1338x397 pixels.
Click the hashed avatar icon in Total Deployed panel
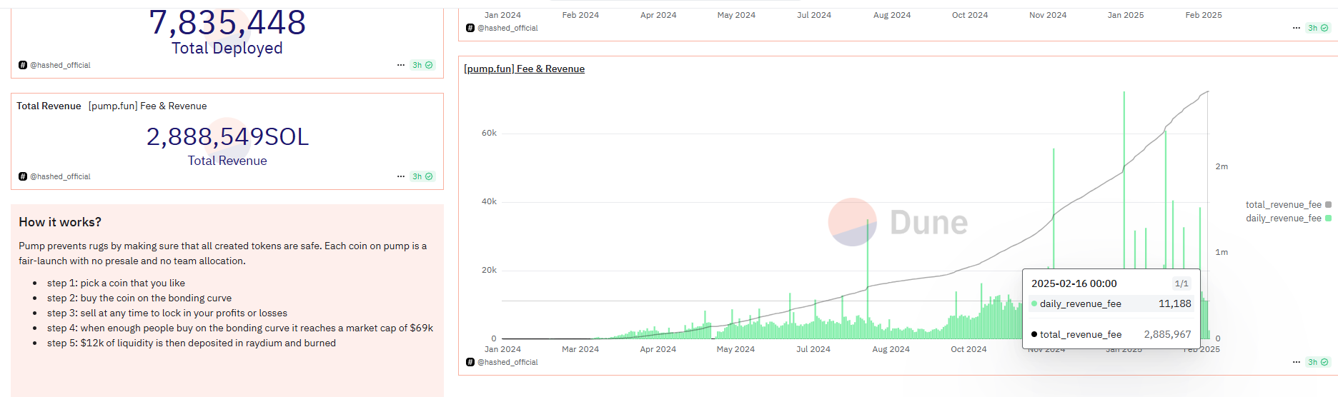pyautogui.click(x=23, y=65)
